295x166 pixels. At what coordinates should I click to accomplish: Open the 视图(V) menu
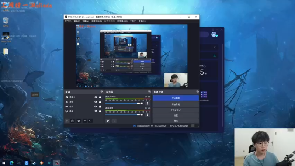click(86, 21)
